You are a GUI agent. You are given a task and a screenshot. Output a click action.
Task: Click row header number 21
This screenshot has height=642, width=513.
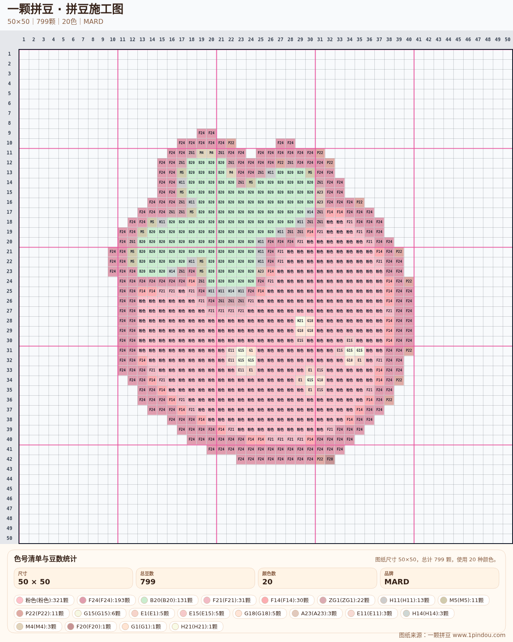(x=9, y=252)
